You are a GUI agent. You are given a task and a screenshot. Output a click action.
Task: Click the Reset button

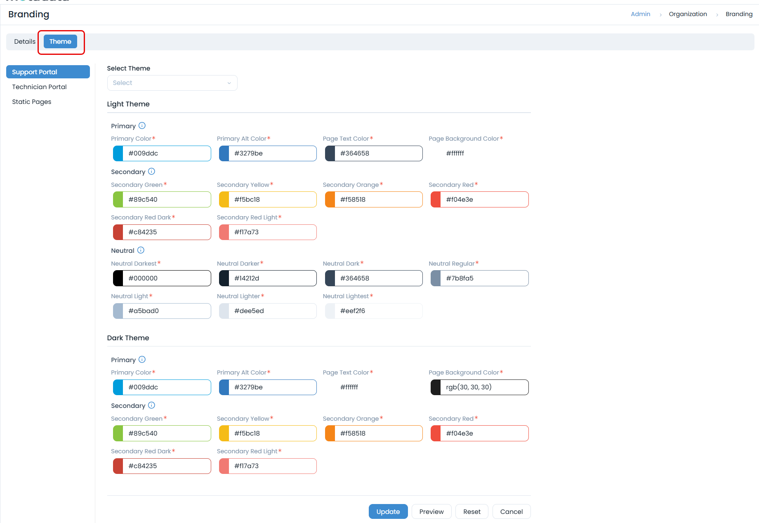pyautogui.click(x=471, y=511)
